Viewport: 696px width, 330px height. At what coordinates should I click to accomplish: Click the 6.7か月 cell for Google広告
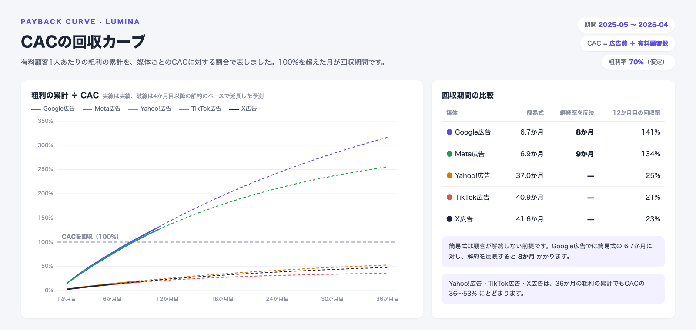[x=532, y=132]
